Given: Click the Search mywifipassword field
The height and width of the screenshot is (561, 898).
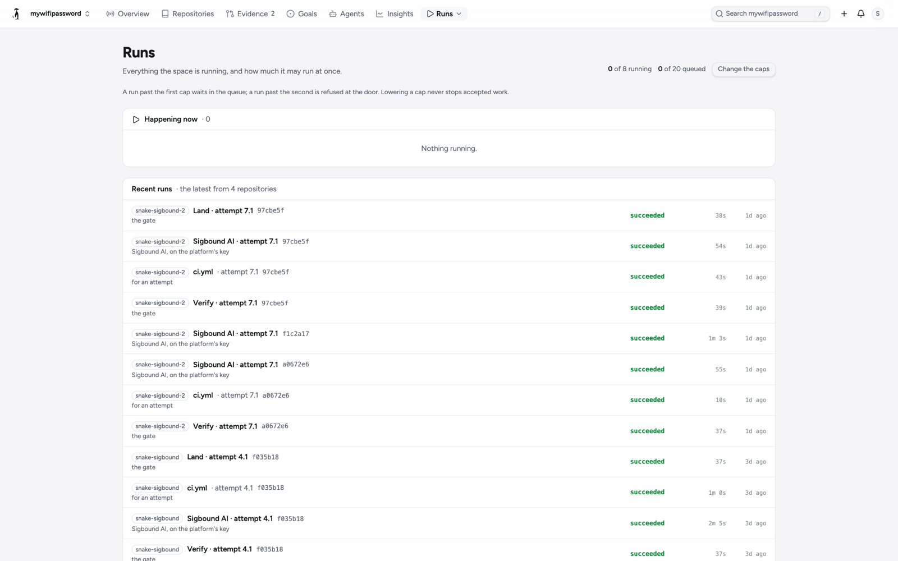Looking at the screenshot, I should [x=770, y=13].
